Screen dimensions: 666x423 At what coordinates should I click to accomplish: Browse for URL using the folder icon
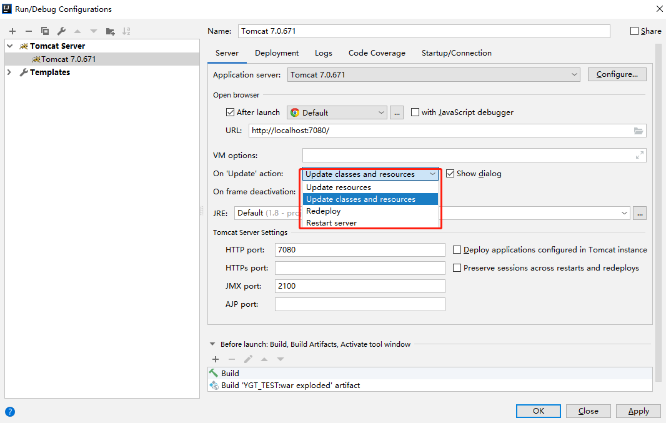click(x=639, y=131)
